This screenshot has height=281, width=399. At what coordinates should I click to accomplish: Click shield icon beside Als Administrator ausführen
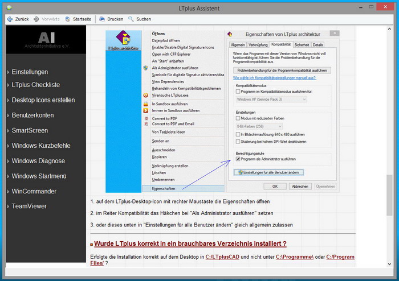pyautogui.click(x=145, y=68)
